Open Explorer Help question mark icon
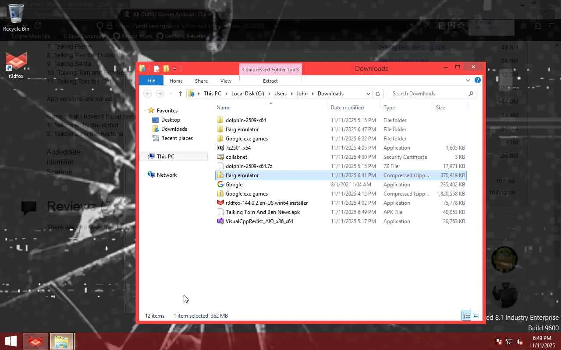Image resolution: width=561 pixels, height=350 pixels. pyautogui.click(x=478, y=80)
